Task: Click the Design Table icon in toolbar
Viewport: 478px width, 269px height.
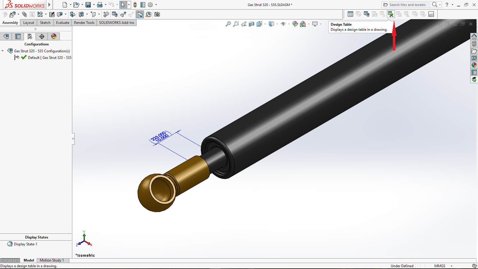Action: pyautogui.click(x=391, y=14)
